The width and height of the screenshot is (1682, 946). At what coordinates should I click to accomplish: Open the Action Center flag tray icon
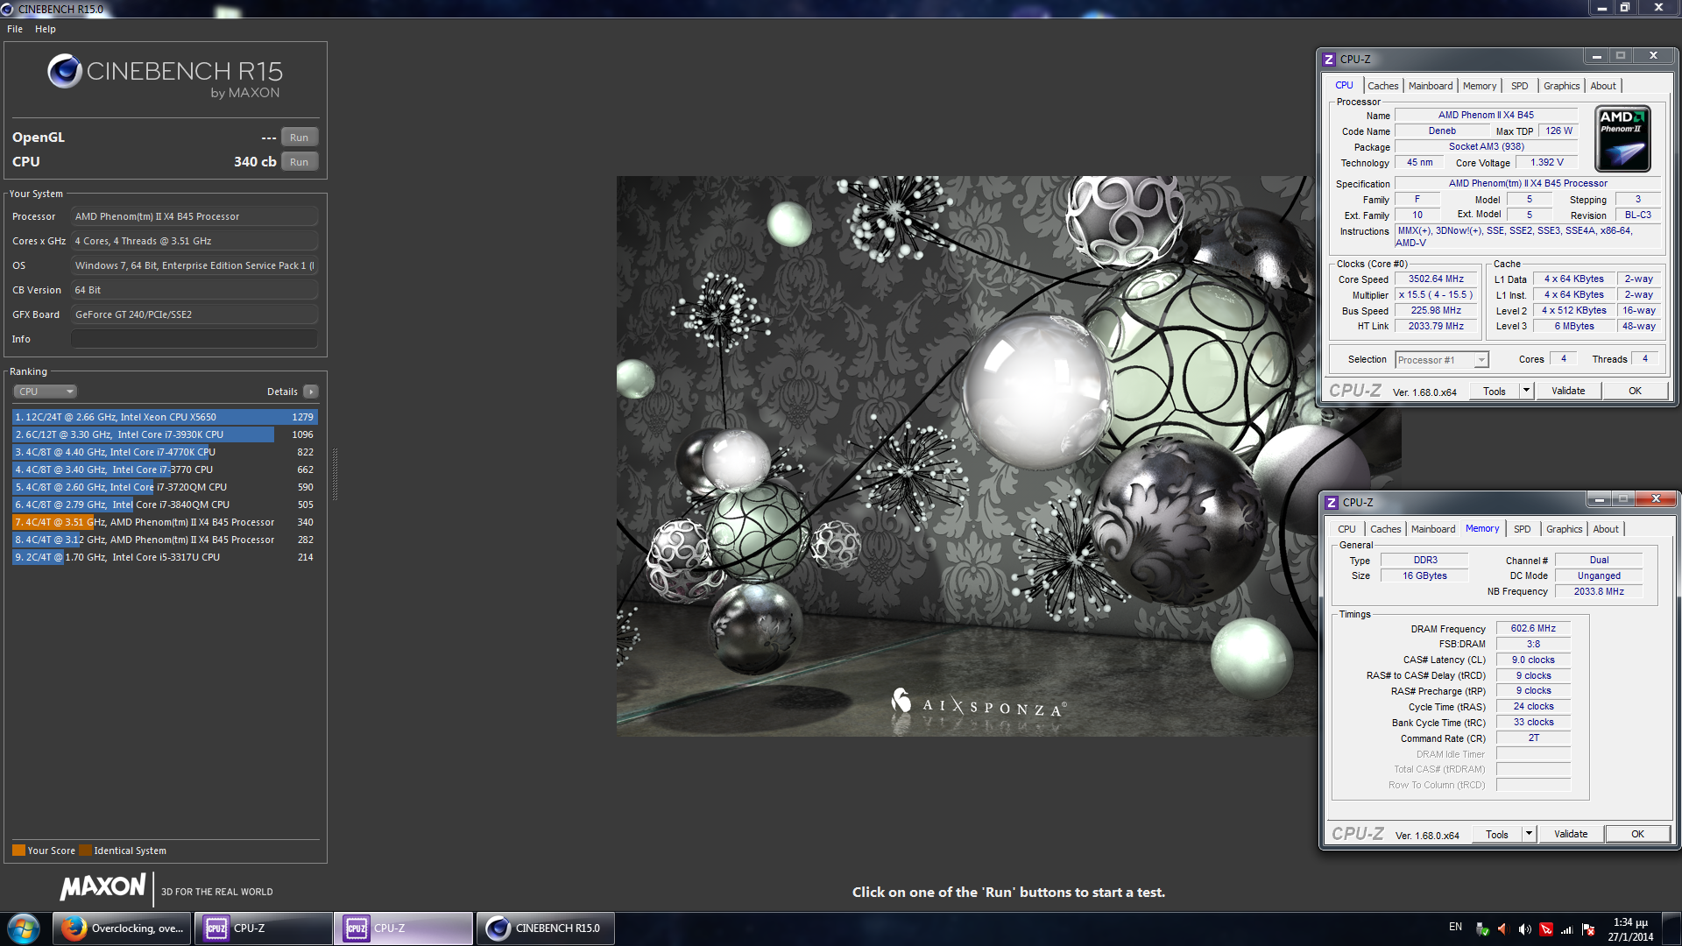click(1588, 929)
